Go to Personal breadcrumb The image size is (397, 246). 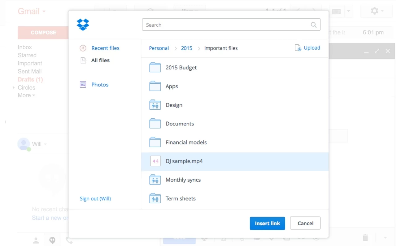coord(159,48)
